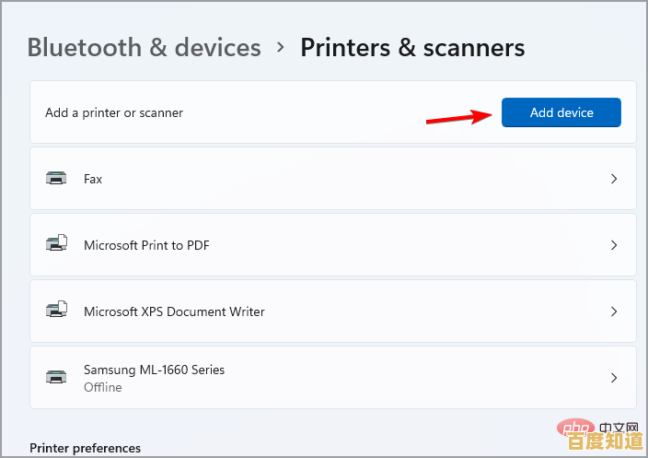
Task: Click the Offline status under Samsung printer
Action: (102, 387)
